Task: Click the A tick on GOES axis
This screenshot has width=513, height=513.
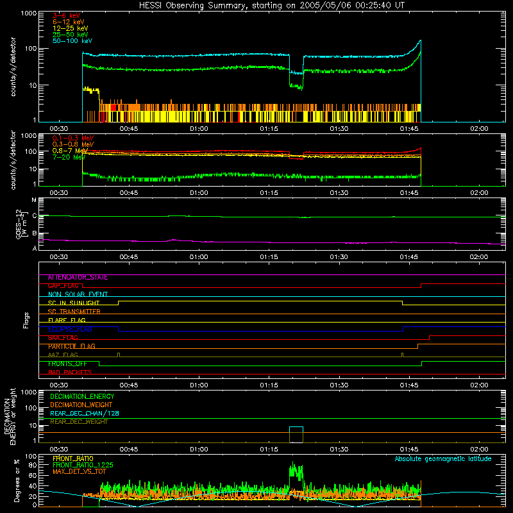Action: 35,248
